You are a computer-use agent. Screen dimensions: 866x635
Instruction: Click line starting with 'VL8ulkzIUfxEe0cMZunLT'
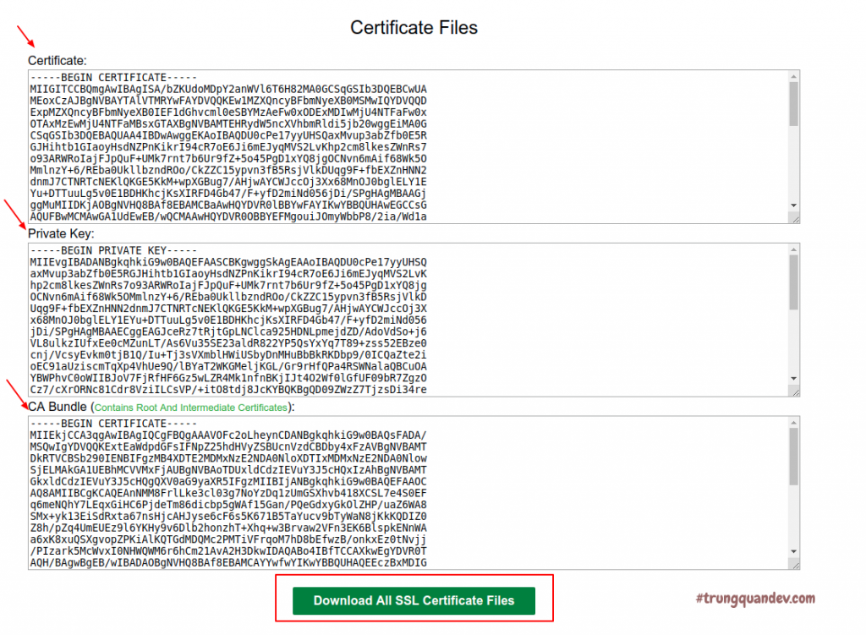(x=228, y=343)
